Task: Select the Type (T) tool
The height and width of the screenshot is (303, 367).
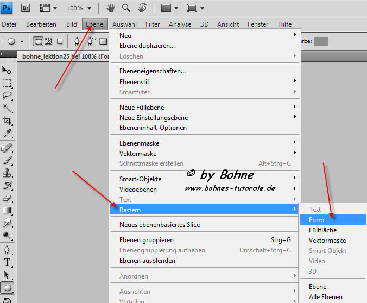Action: tap(7, 262)
